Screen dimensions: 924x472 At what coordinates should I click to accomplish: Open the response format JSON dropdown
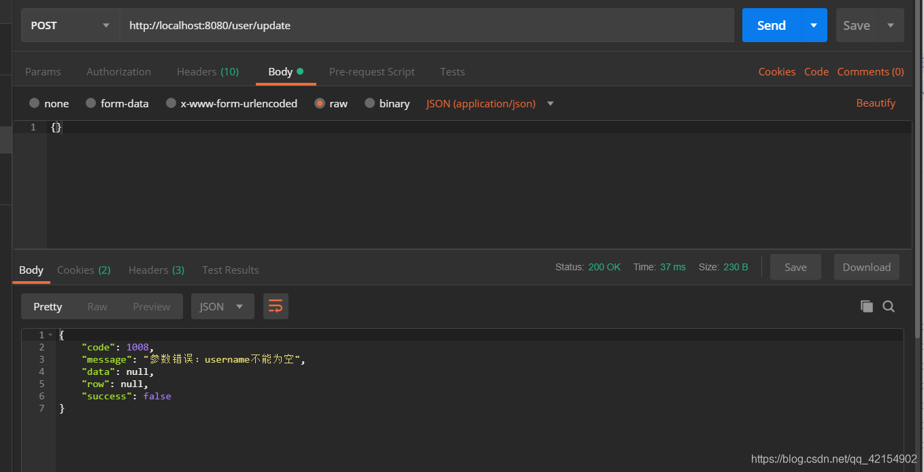pyautogui.click(x=222, y=306)
